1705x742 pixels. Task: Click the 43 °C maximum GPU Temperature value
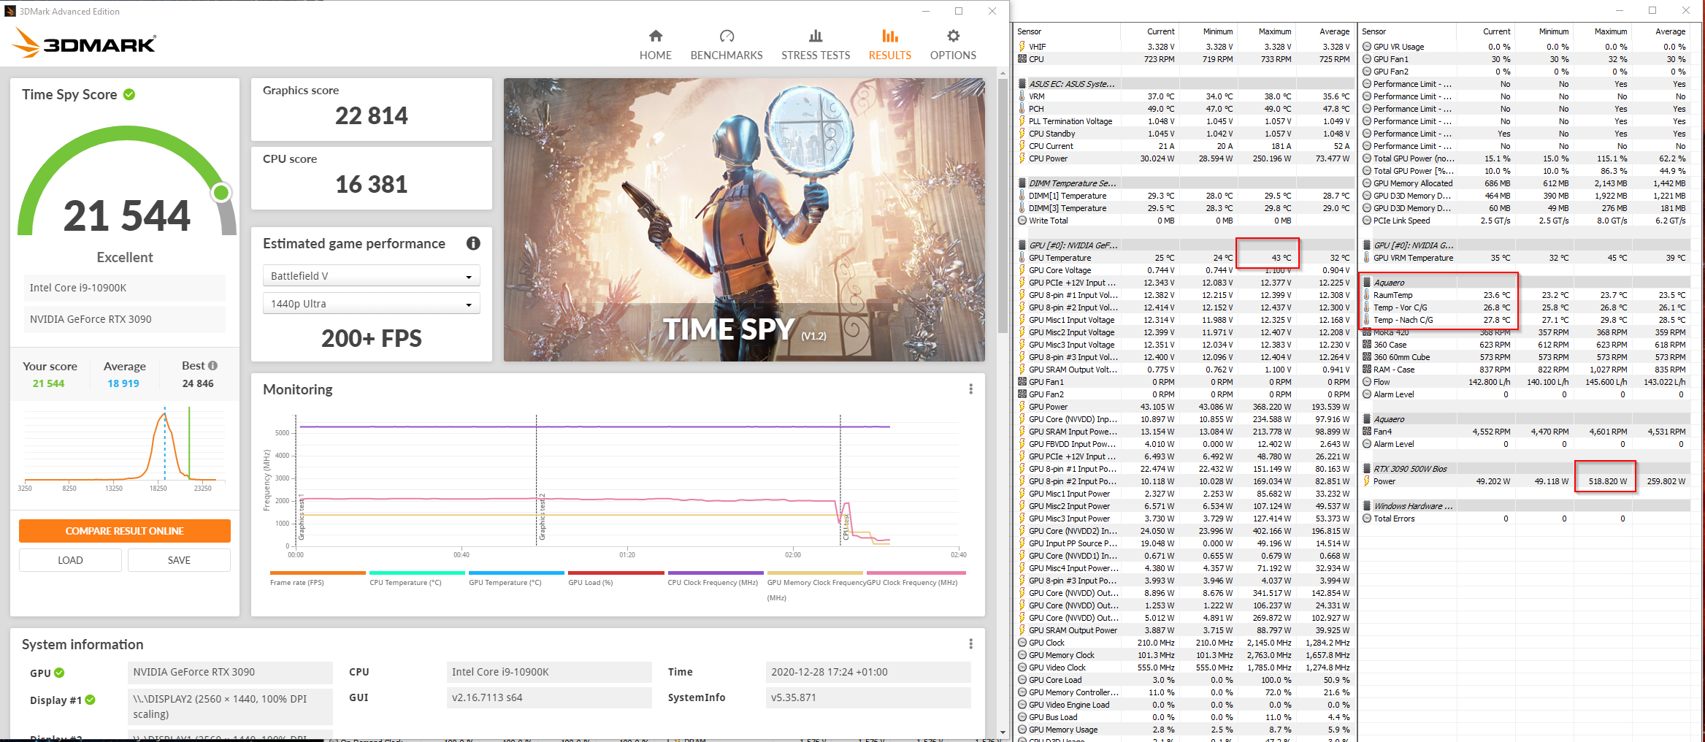1281,258
